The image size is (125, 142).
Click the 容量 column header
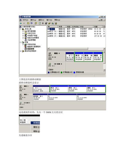98,27
